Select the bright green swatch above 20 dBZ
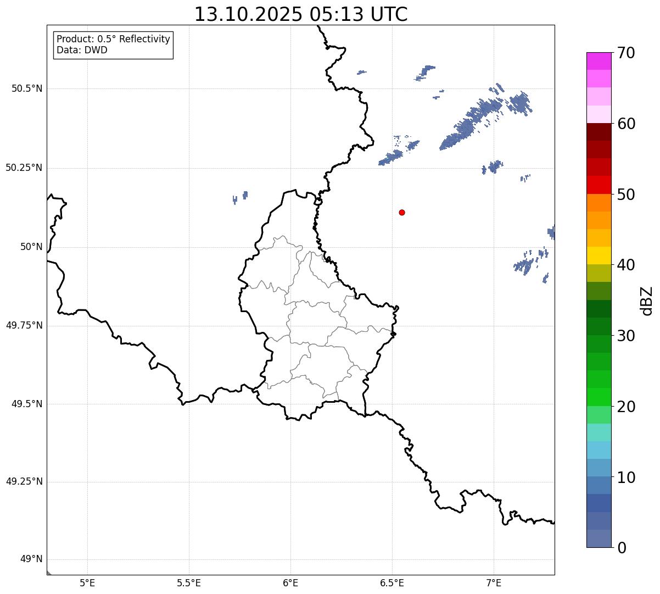This screenshot has width=660, height=594. tap(599, 397)
